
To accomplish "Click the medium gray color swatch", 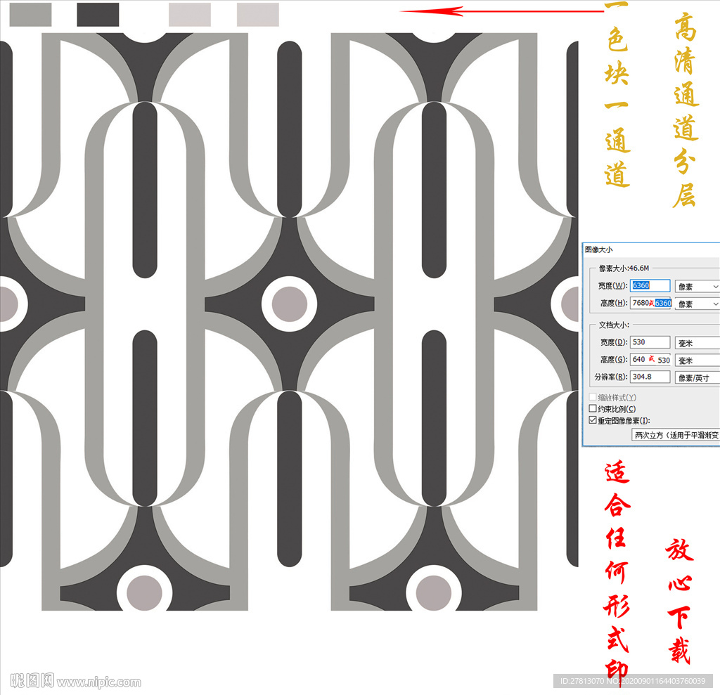I will tap(30, 14).
